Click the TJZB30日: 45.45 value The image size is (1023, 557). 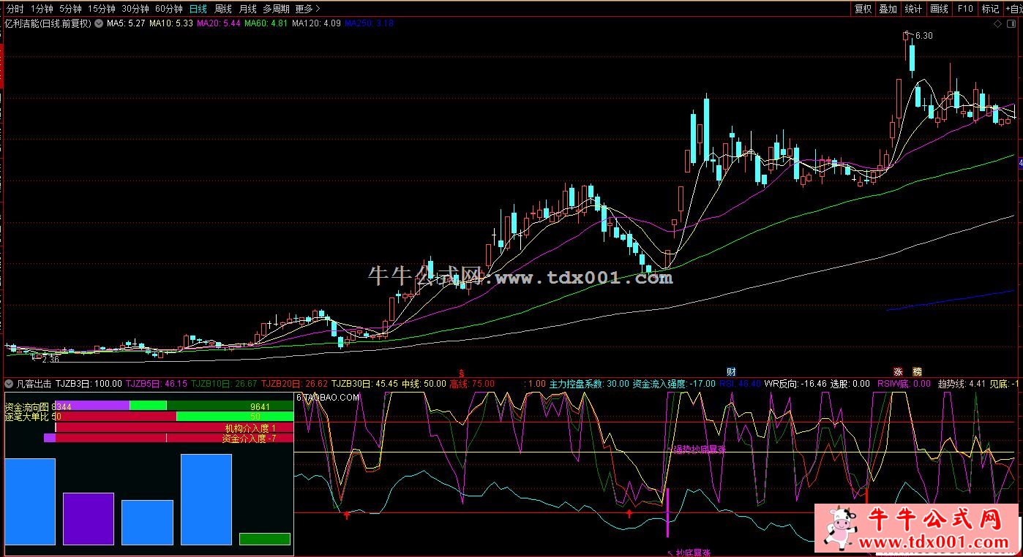364,383
